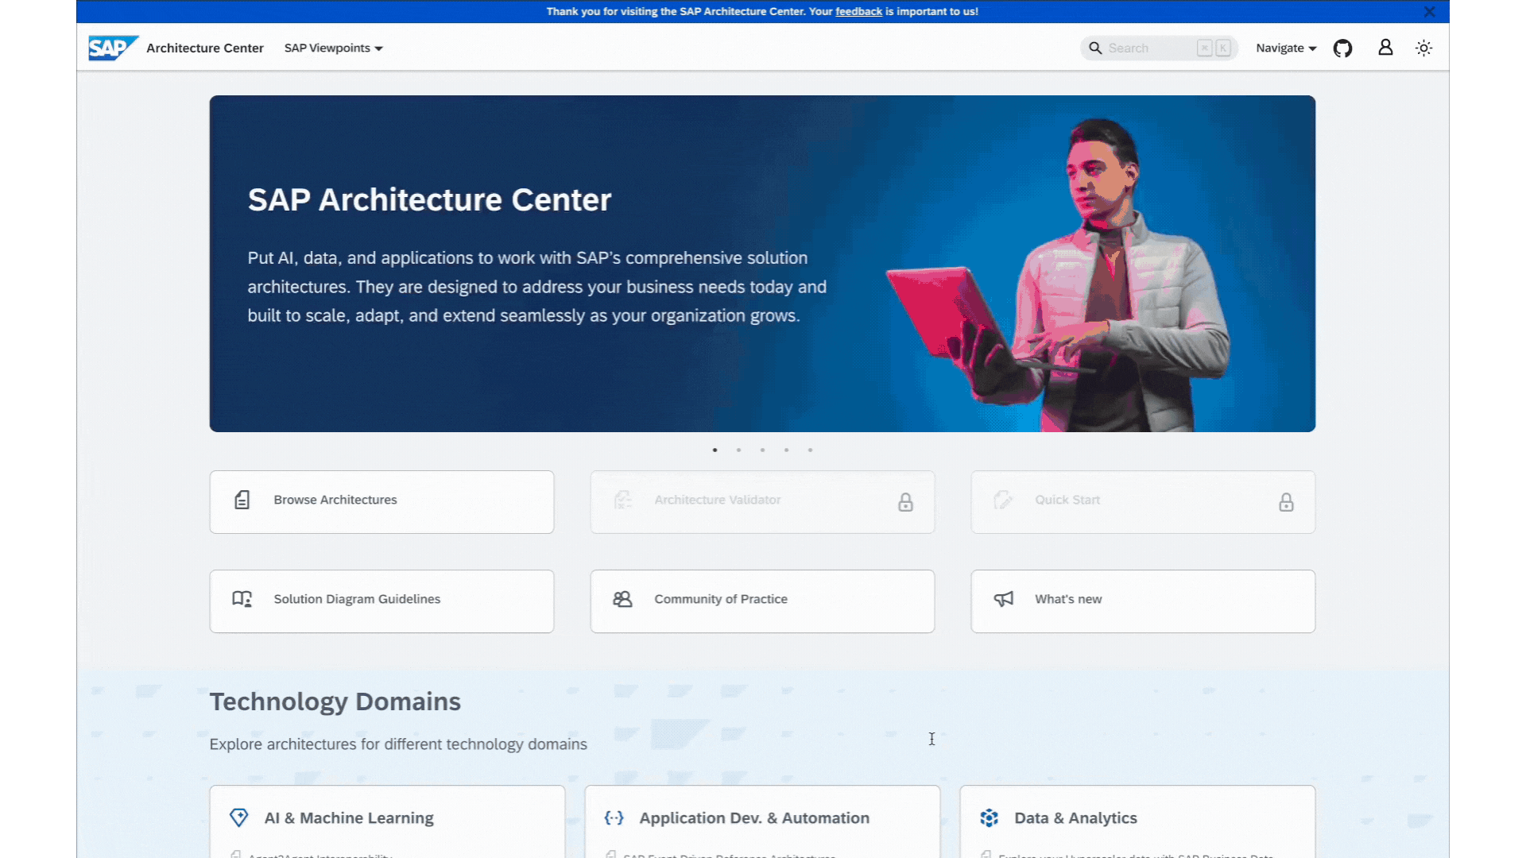Select the fifth carousel slide dot
1526x858 pixels.
(810, 450)
